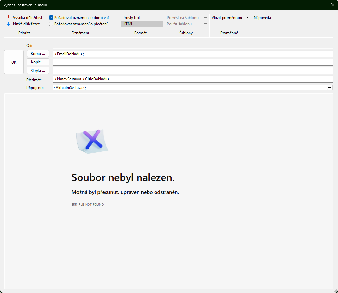
Task: Uncheck Požadovat oznámení o doručení
Action: (51, 18)
